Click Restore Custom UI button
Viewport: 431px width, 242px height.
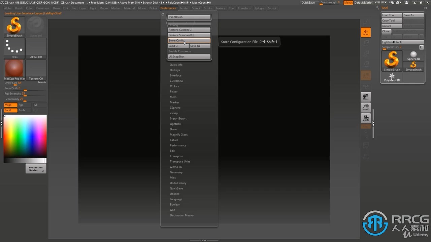[x=189, y=30]
